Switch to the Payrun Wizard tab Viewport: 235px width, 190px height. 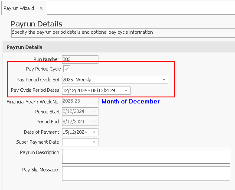19,8
